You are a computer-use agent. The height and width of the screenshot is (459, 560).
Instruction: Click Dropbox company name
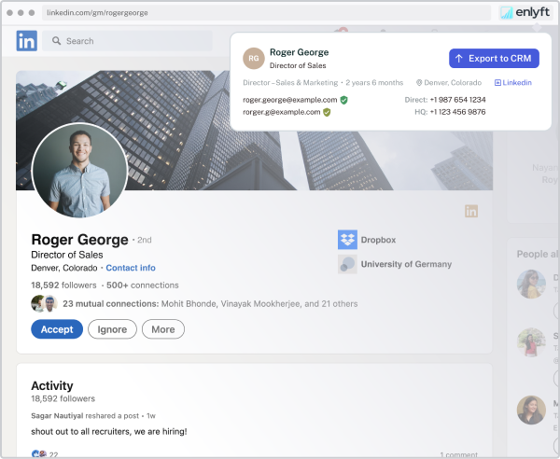pyautogui.click(x=378, y=240)
